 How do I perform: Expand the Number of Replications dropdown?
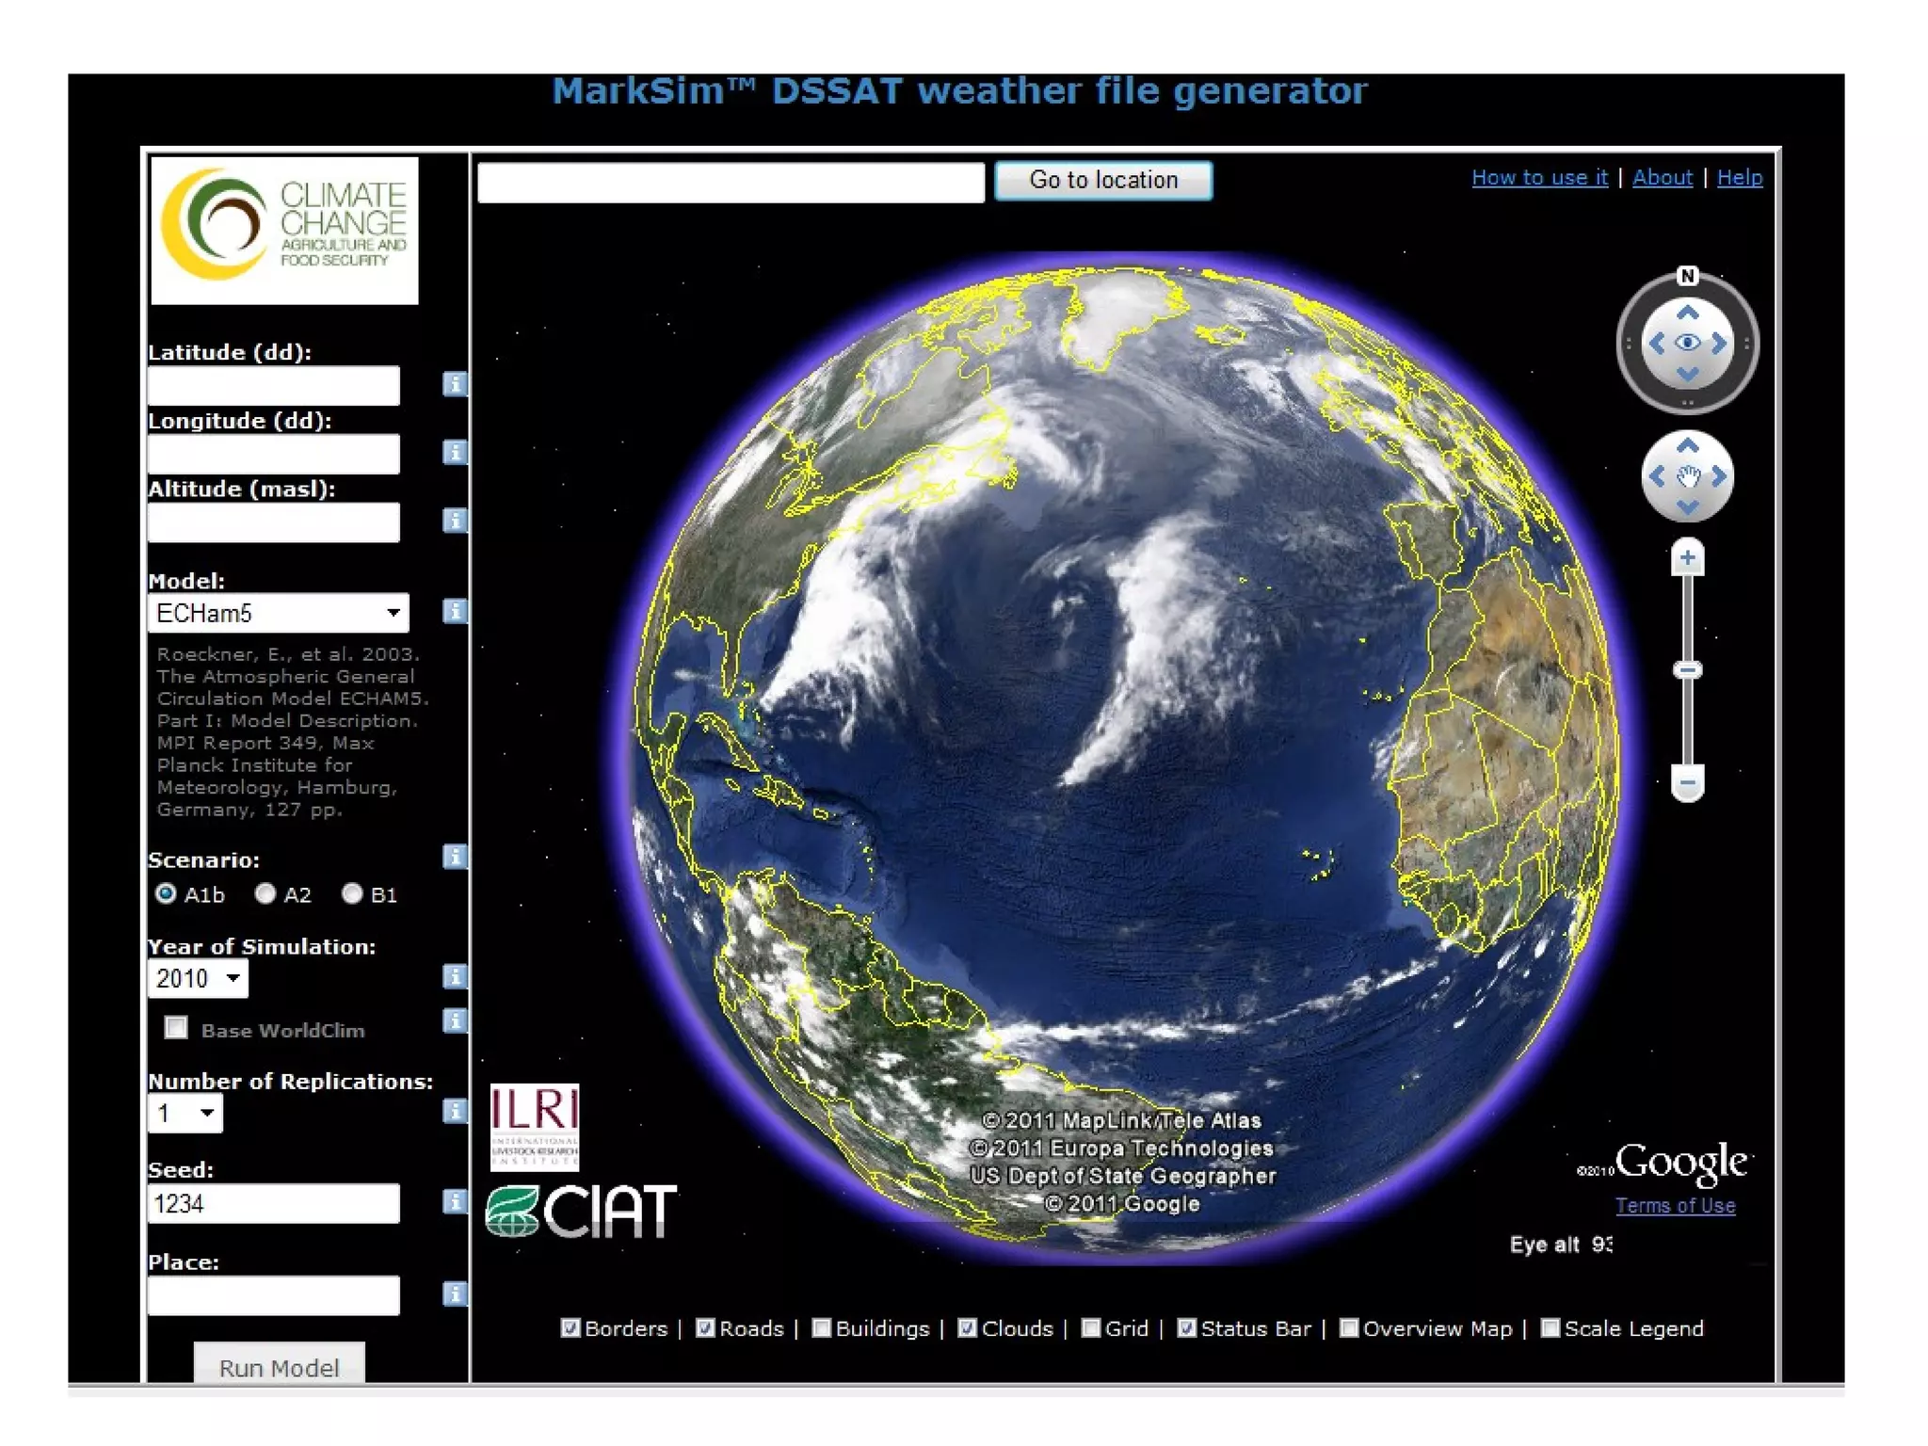185,1114
